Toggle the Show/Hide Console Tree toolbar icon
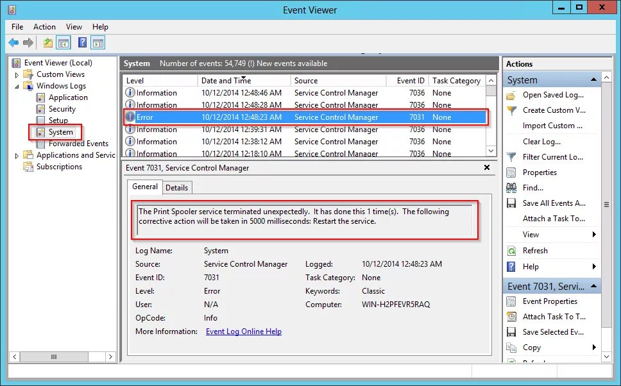The image size is (621, 386). (x=64, y=42)
